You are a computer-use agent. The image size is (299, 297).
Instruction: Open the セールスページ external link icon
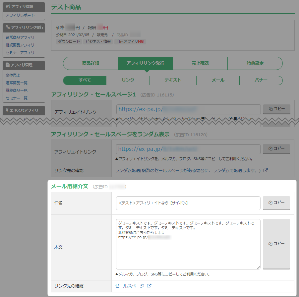[149, 285]
